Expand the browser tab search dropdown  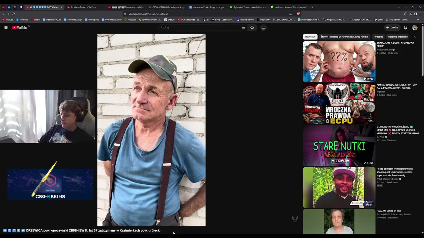click(x=399, y=7)
